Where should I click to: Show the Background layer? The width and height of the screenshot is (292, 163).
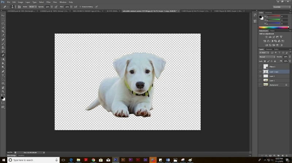tap(260, 85)
